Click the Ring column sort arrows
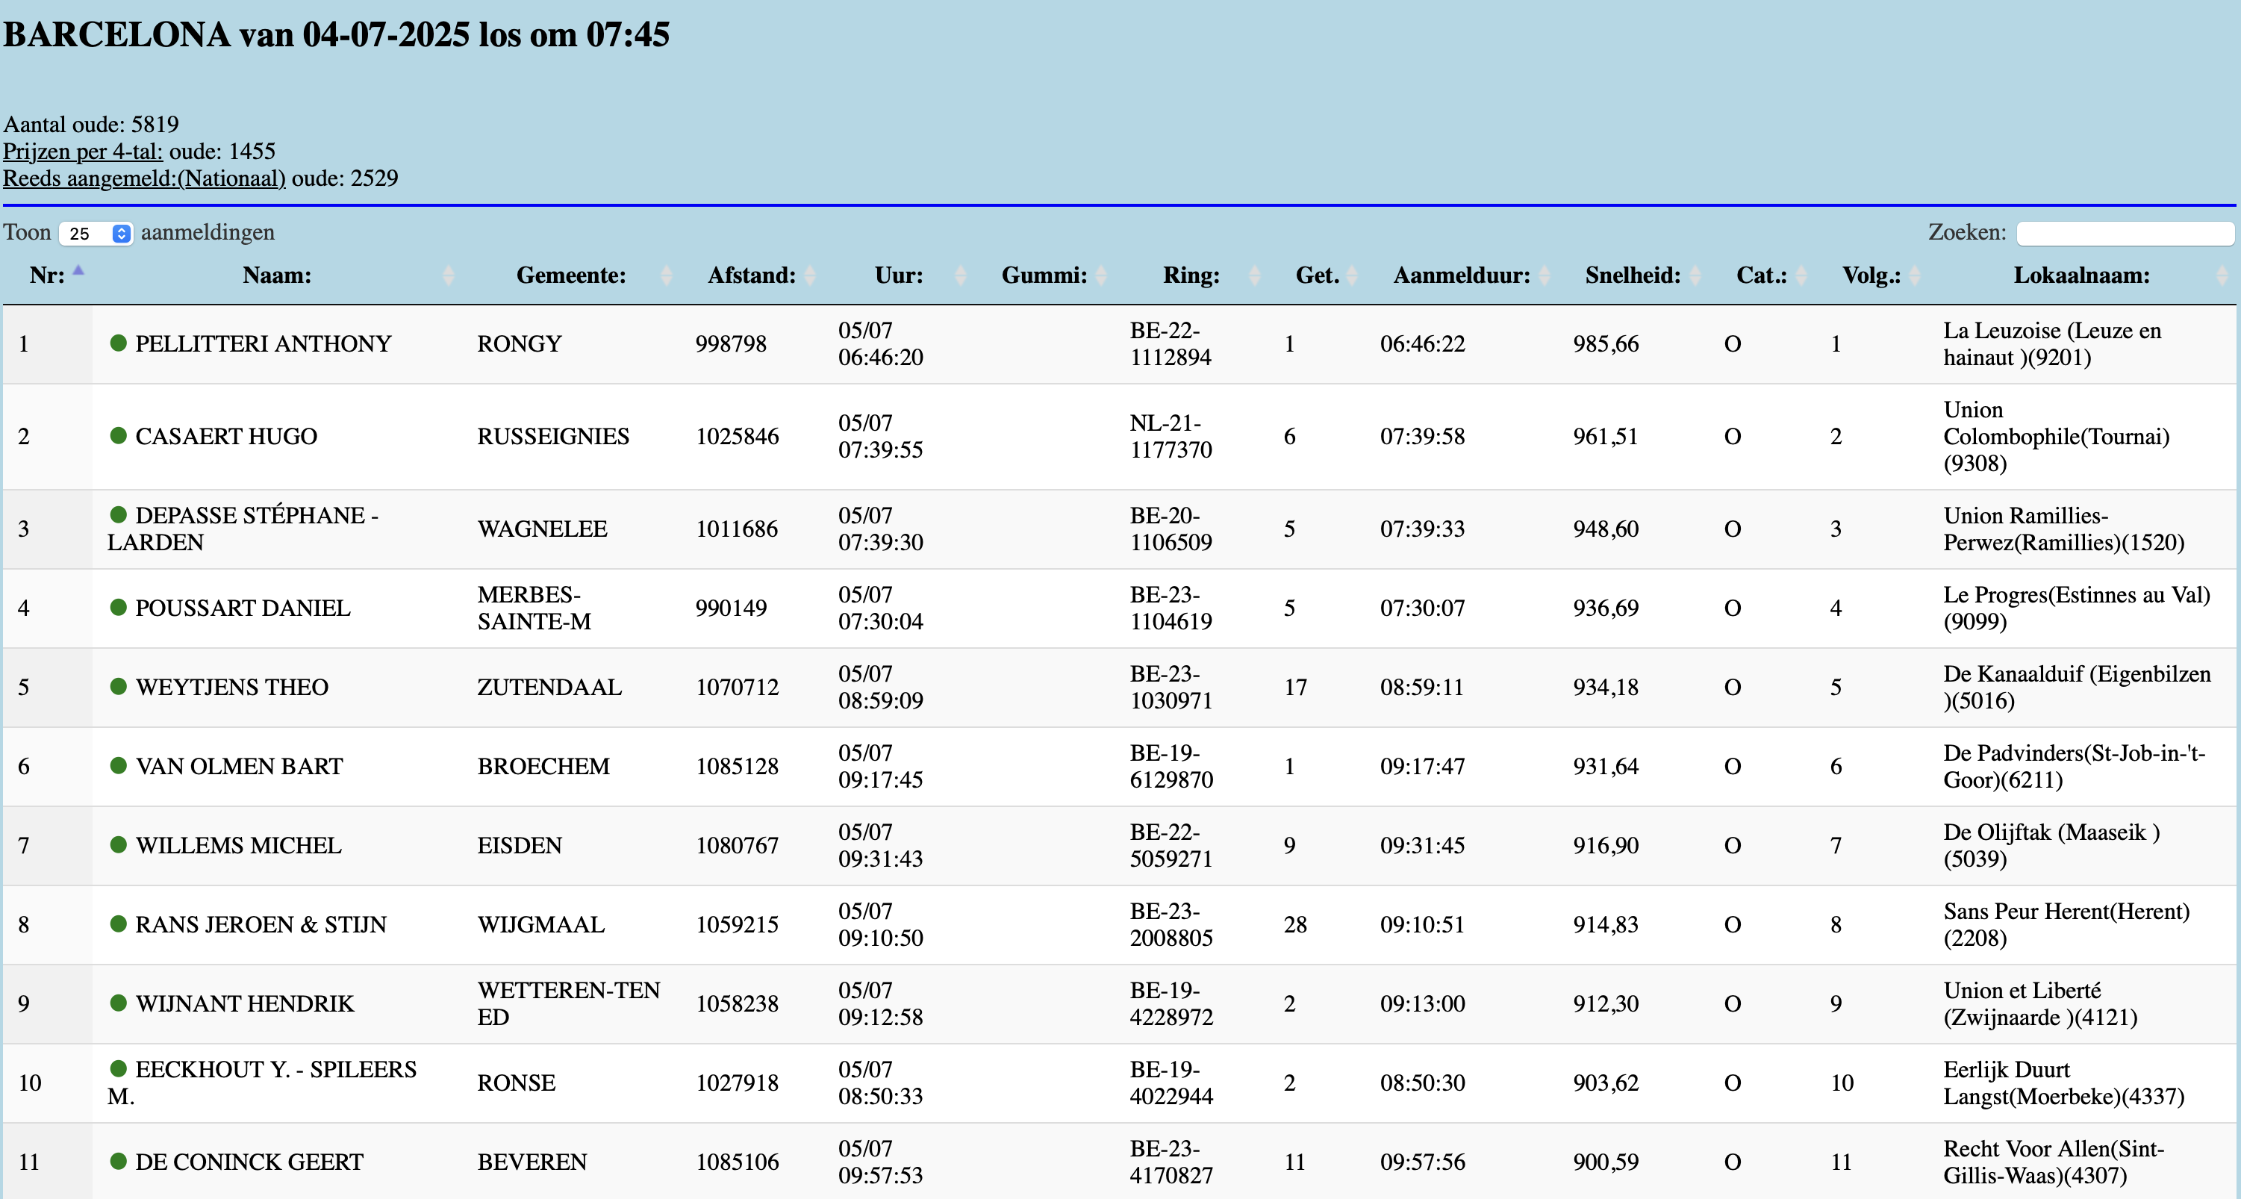Screen dimensions: 2241x1199 1254,275
